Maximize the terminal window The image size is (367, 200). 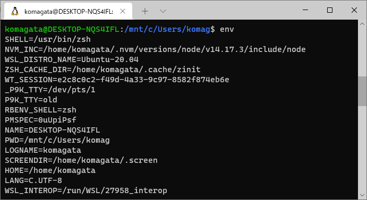(330, 10)
